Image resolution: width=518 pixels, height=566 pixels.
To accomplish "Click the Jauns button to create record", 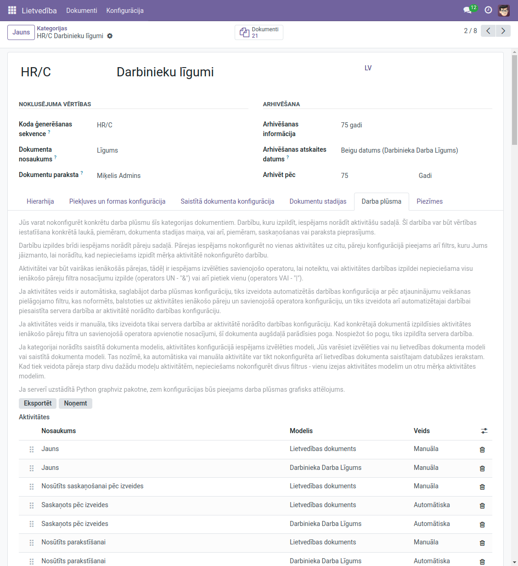I will click(21, 32).
